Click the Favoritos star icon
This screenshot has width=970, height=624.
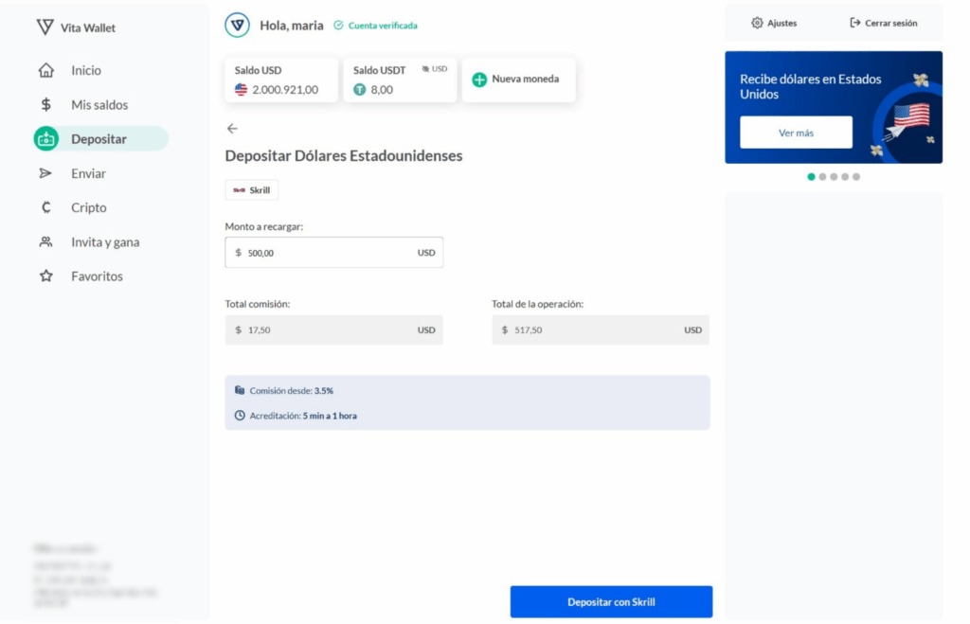[45, 276]
